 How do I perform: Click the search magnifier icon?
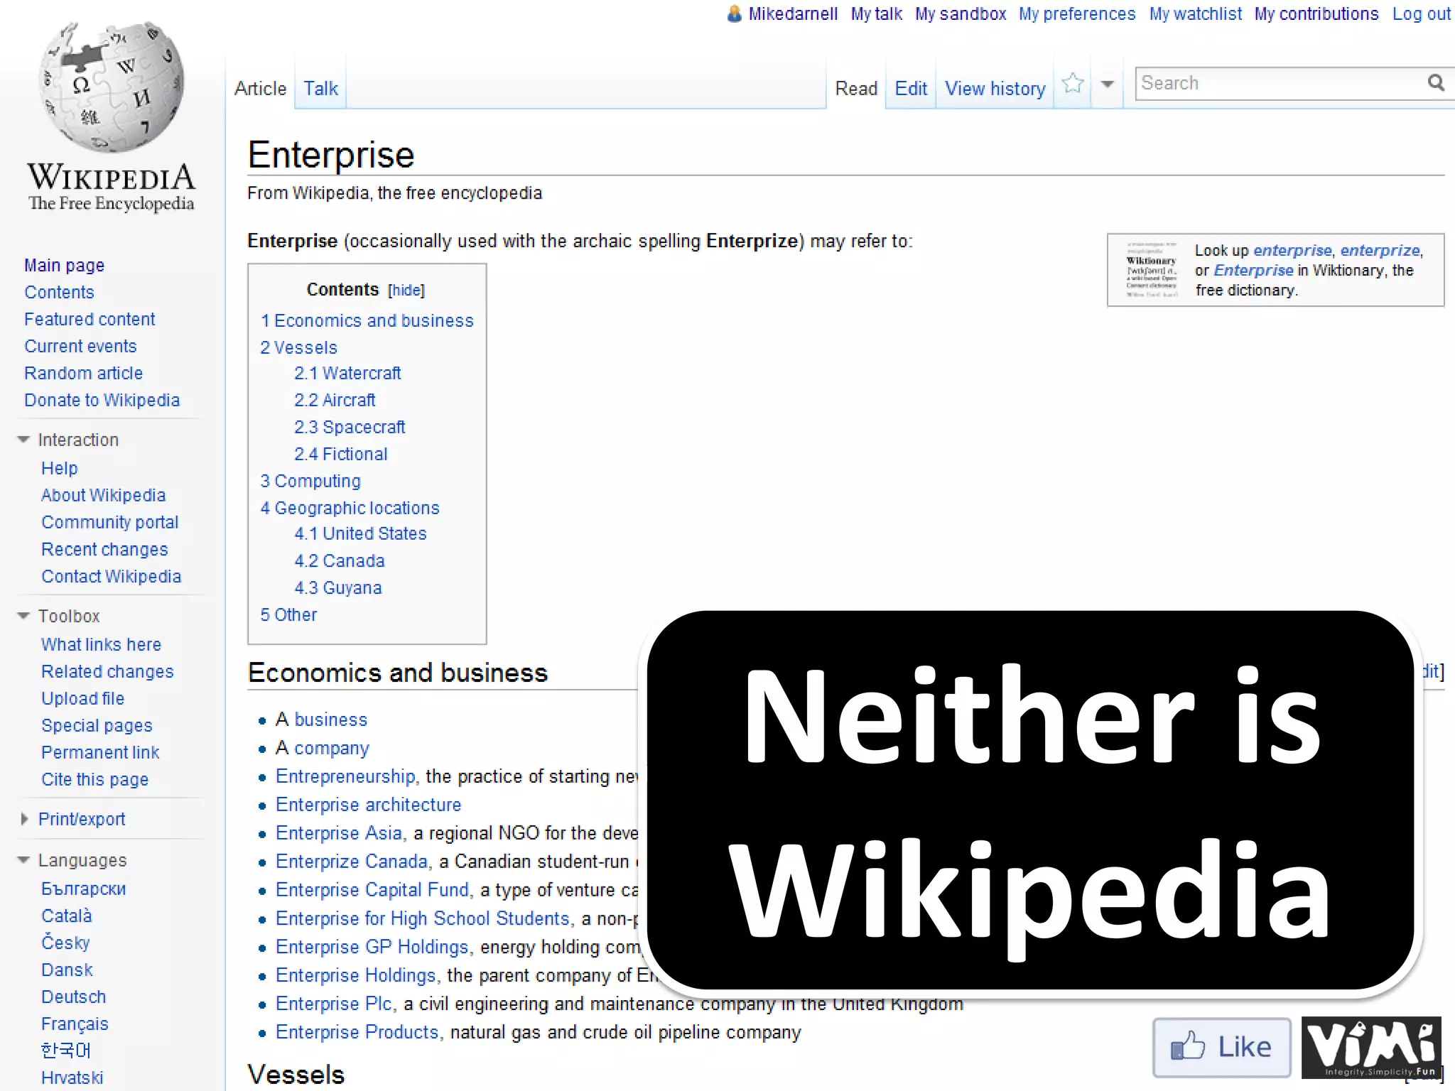click(x=1436, y=83)
